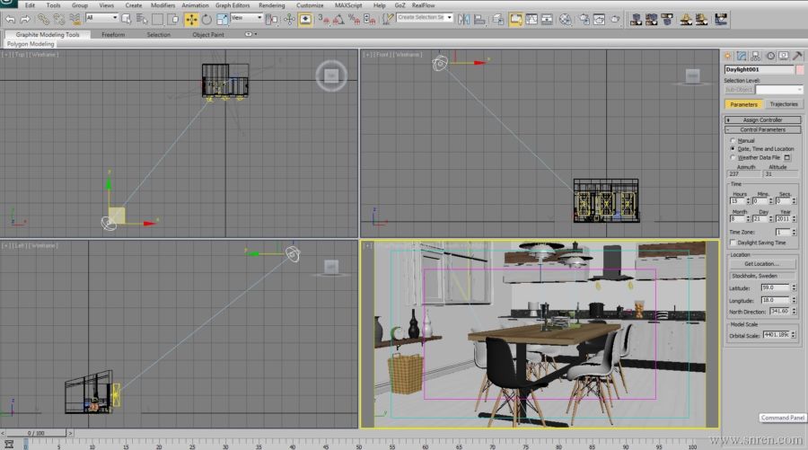Enable Daylight Saving Time checkbox
This screenshot has height=450, width=808.
point(733,243)
